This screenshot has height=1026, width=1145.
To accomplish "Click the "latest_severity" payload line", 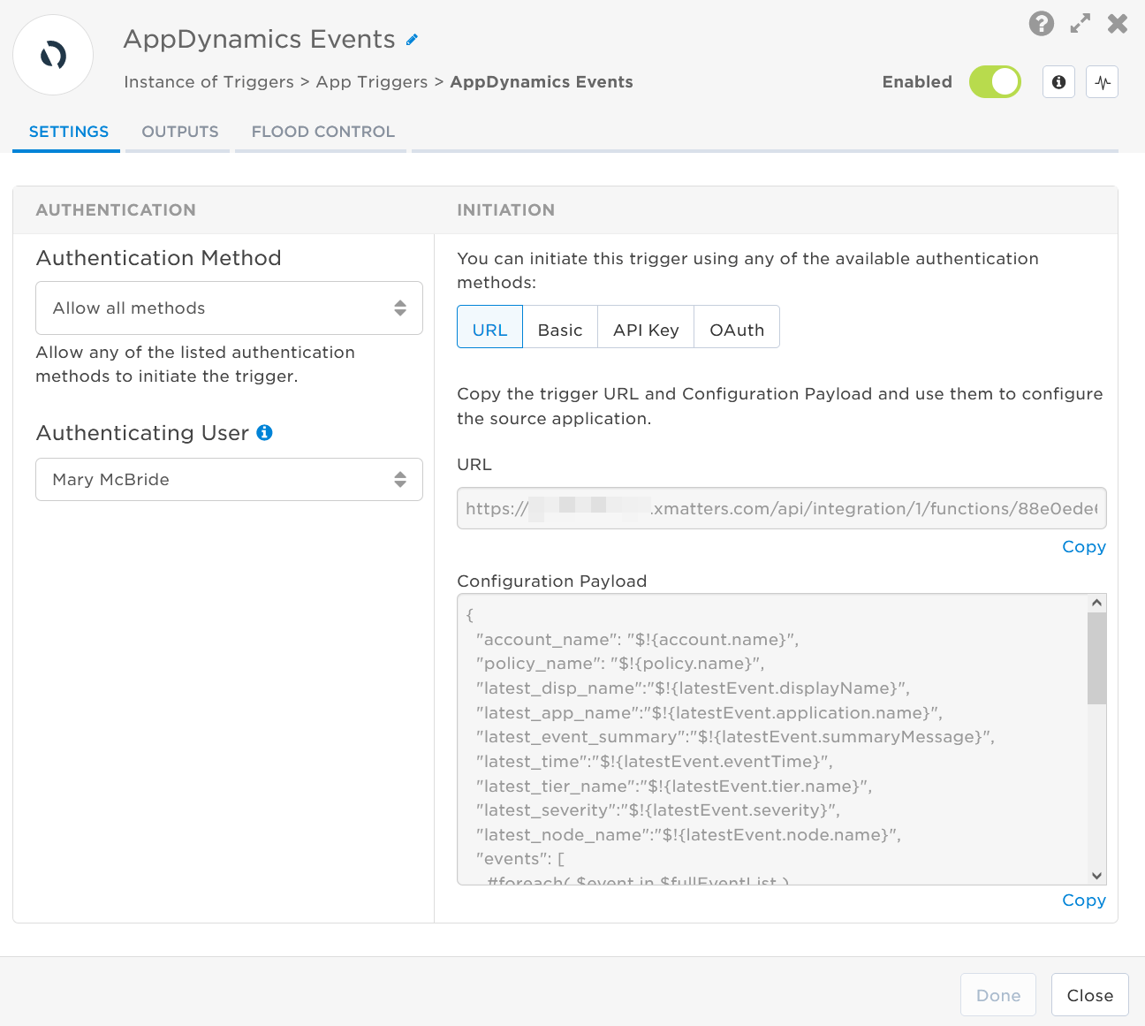I will 657,810.
